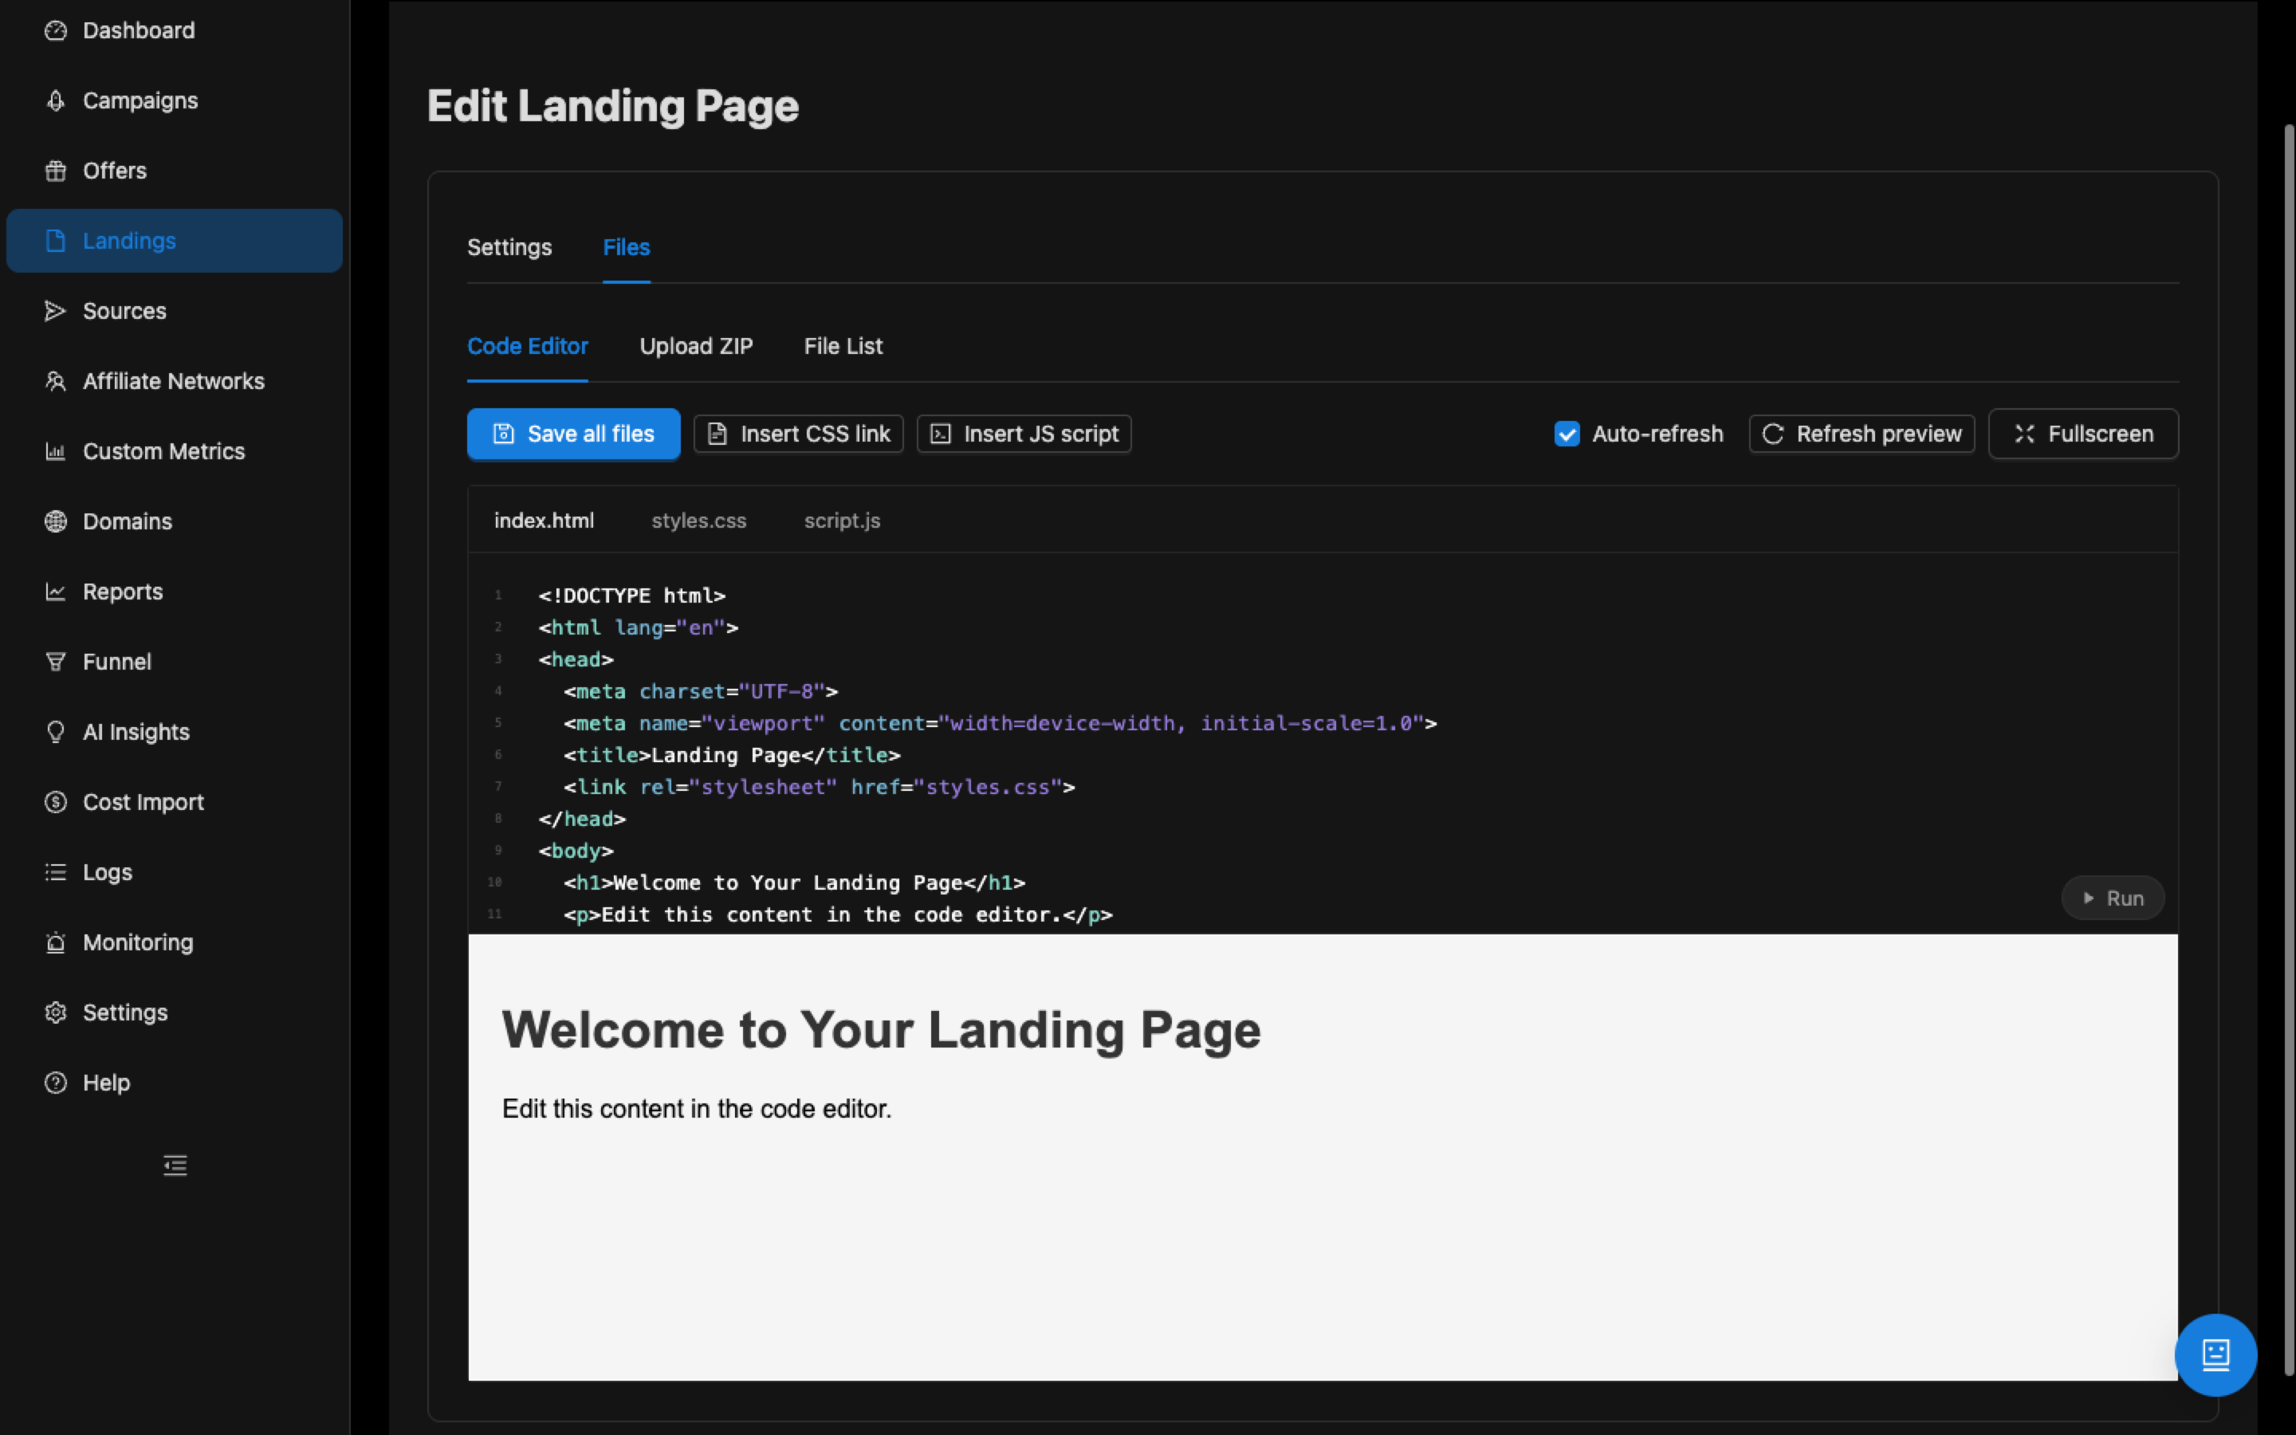Click Insert CSS link button
2296x1435 pixels.
pos(799,434)
